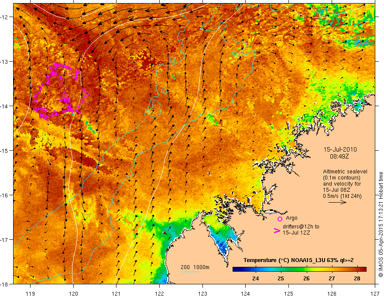Click the colorbar label '27'
Screen dimensions: 384x297
click(x=332, y=279)
